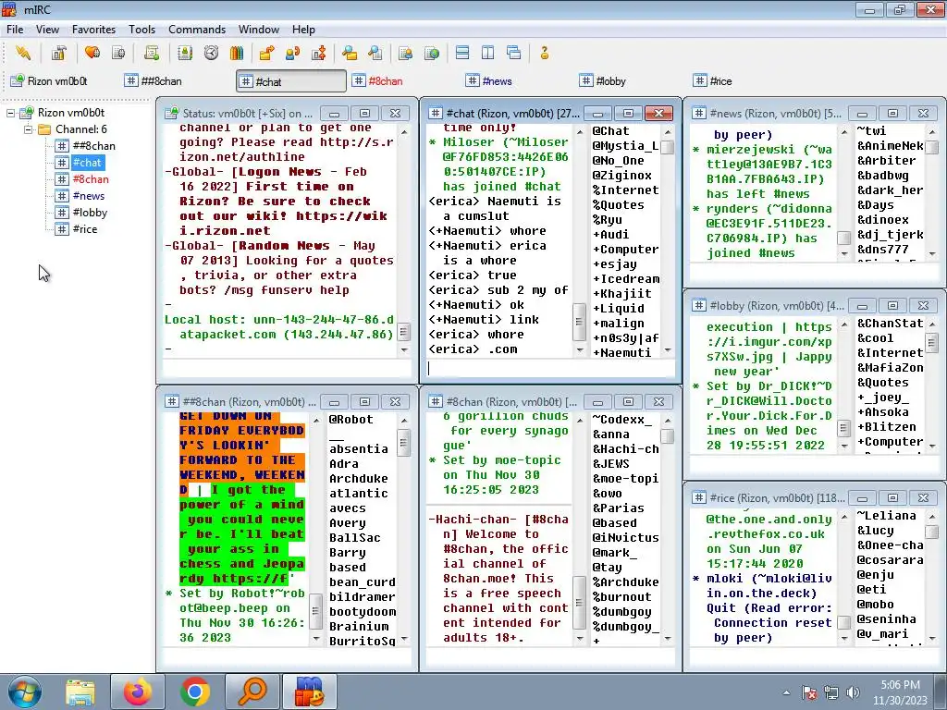
Task: Click the #chat window message input box
Action: (549, 368)
